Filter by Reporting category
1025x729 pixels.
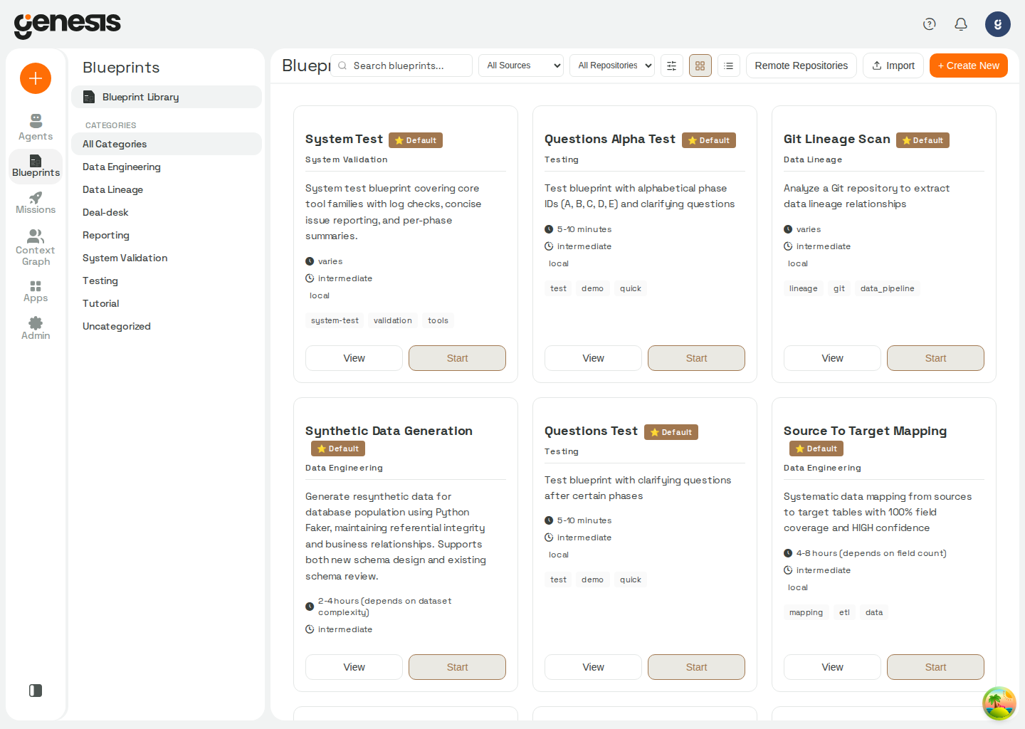[167, 235]
